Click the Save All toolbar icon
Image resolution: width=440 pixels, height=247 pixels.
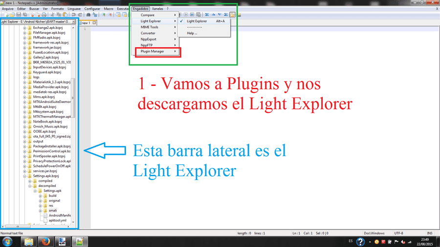click(x=25, y=15)
